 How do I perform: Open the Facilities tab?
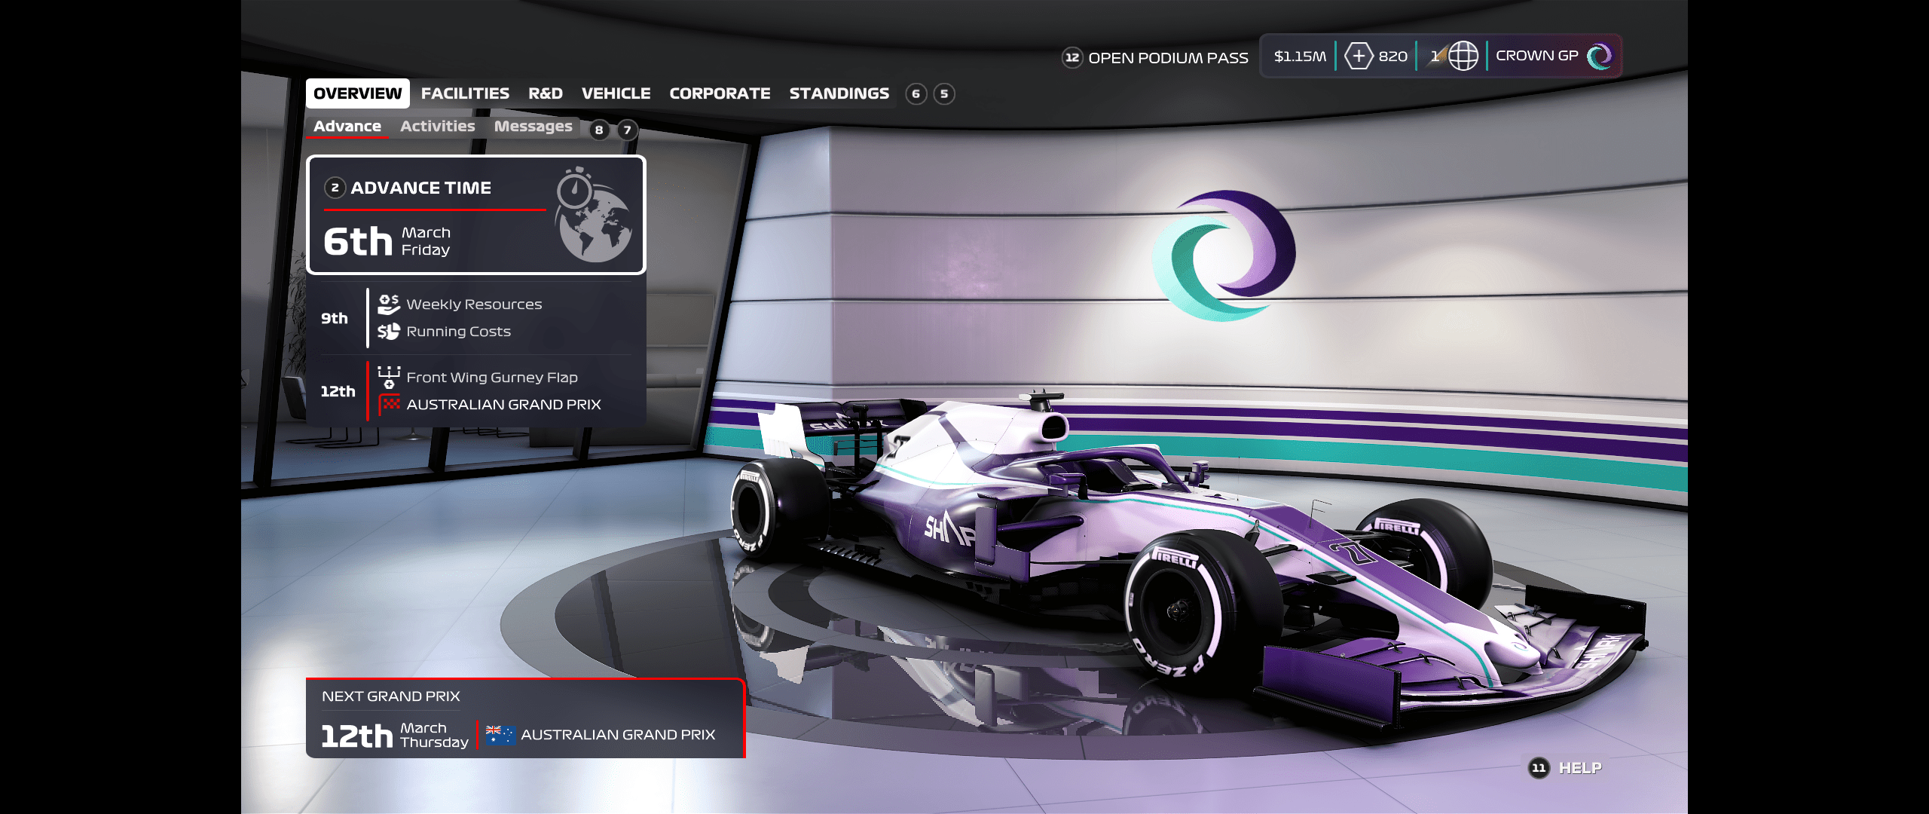(x=465, y=93)
